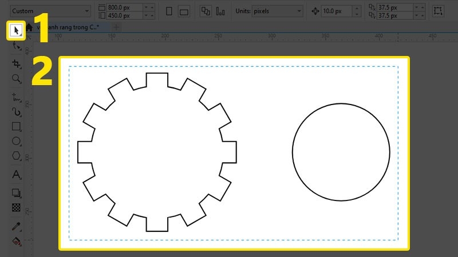Click the circle shape on the canvas
458x257 pixels.
341,103
